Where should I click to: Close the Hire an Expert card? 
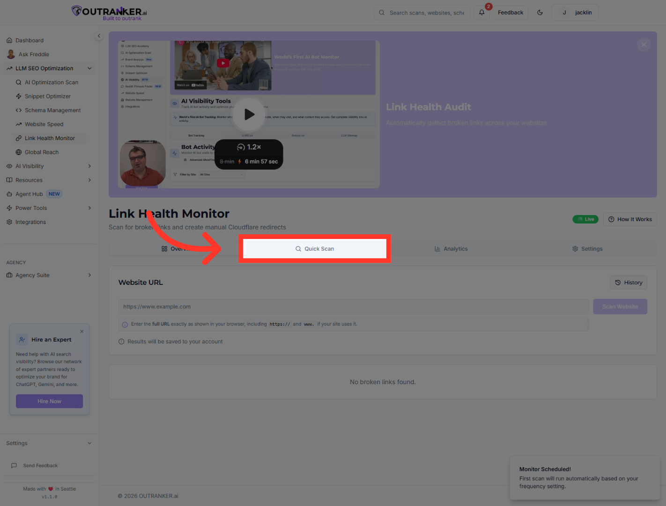[82, 331]
